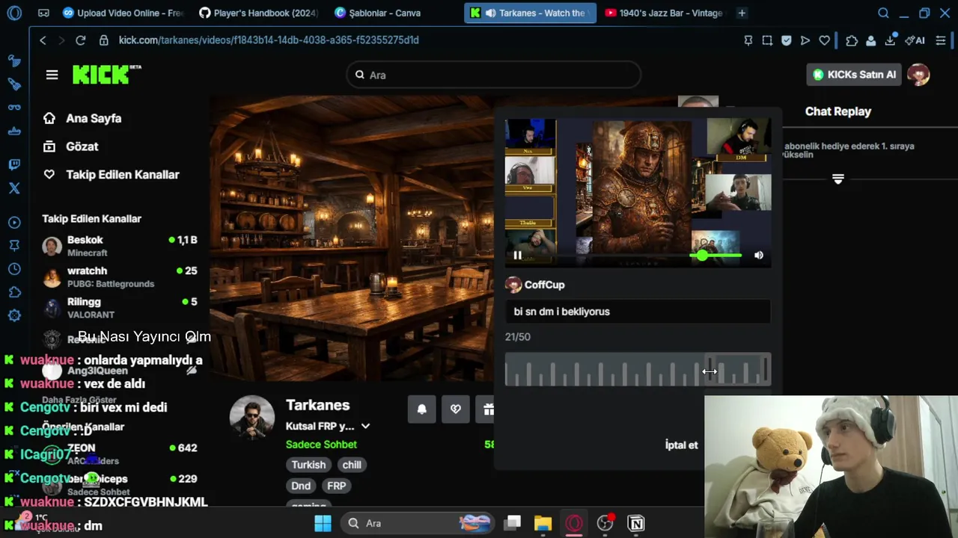The image size is (958, 538).
Task: Expand the stream title dropdown chevron
Action: pos(365,426)
